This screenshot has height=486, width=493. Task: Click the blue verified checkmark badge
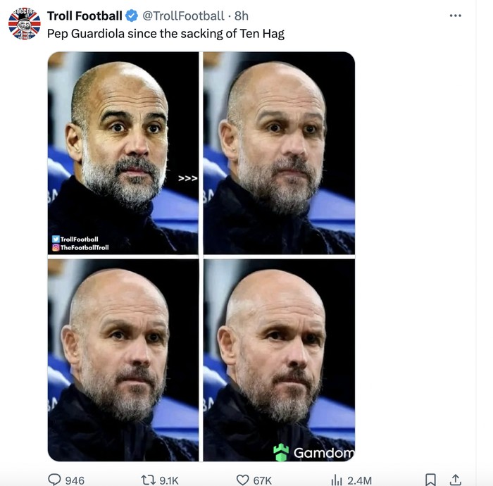(x=132, y=15)
